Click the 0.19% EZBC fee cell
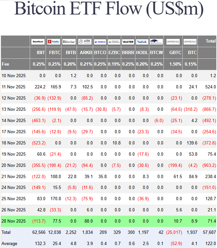 (x=114, y=64)
